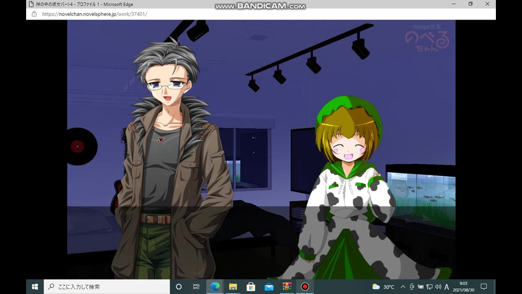
Task: Click the network tray icon
Action: pyautogui.click(x=430, y=287)
